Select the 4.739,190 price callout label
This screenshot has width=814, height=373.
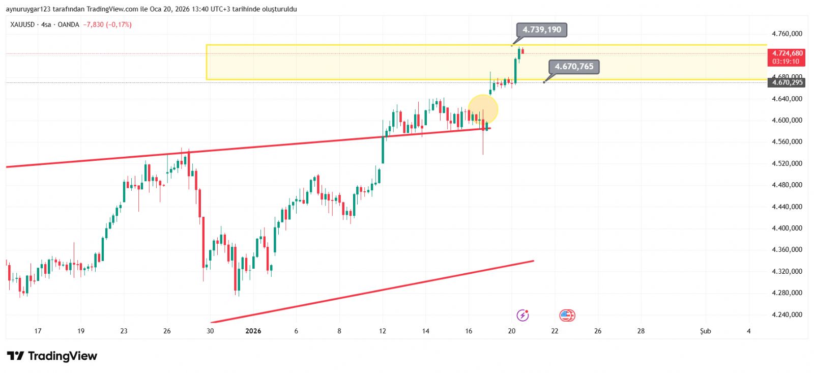(x=542, y=30)
